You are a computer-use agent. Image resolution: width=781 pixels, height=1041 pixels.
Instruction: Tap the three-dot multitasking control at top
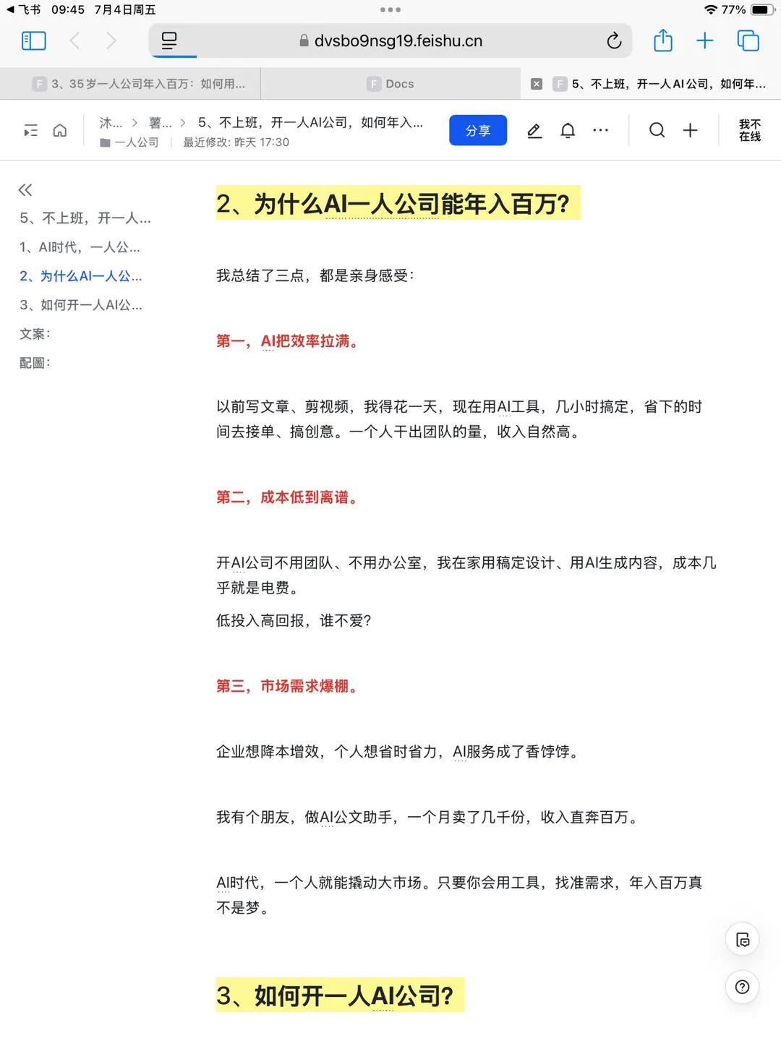point(390,10)
